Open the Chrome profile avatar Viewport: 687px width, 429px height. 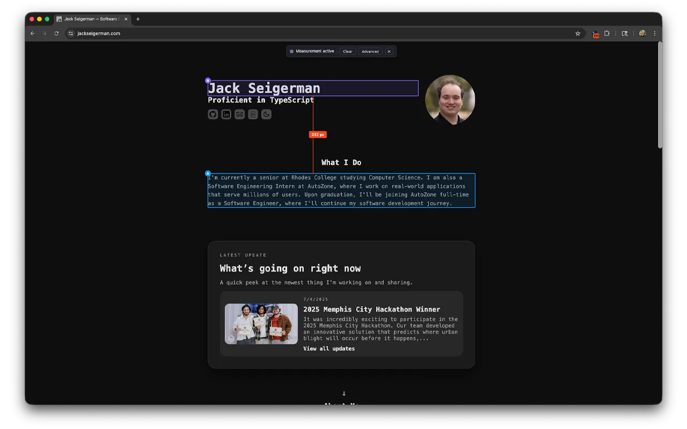[x=642, y=33]
